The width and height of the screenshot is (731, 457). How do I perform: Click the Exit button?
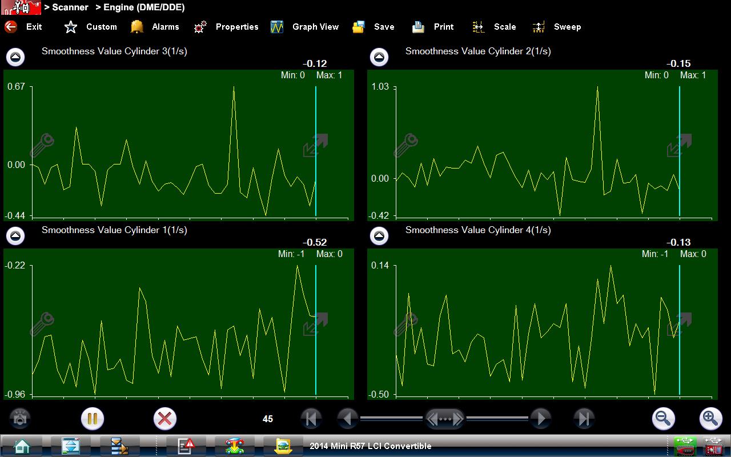click(23, 27)
